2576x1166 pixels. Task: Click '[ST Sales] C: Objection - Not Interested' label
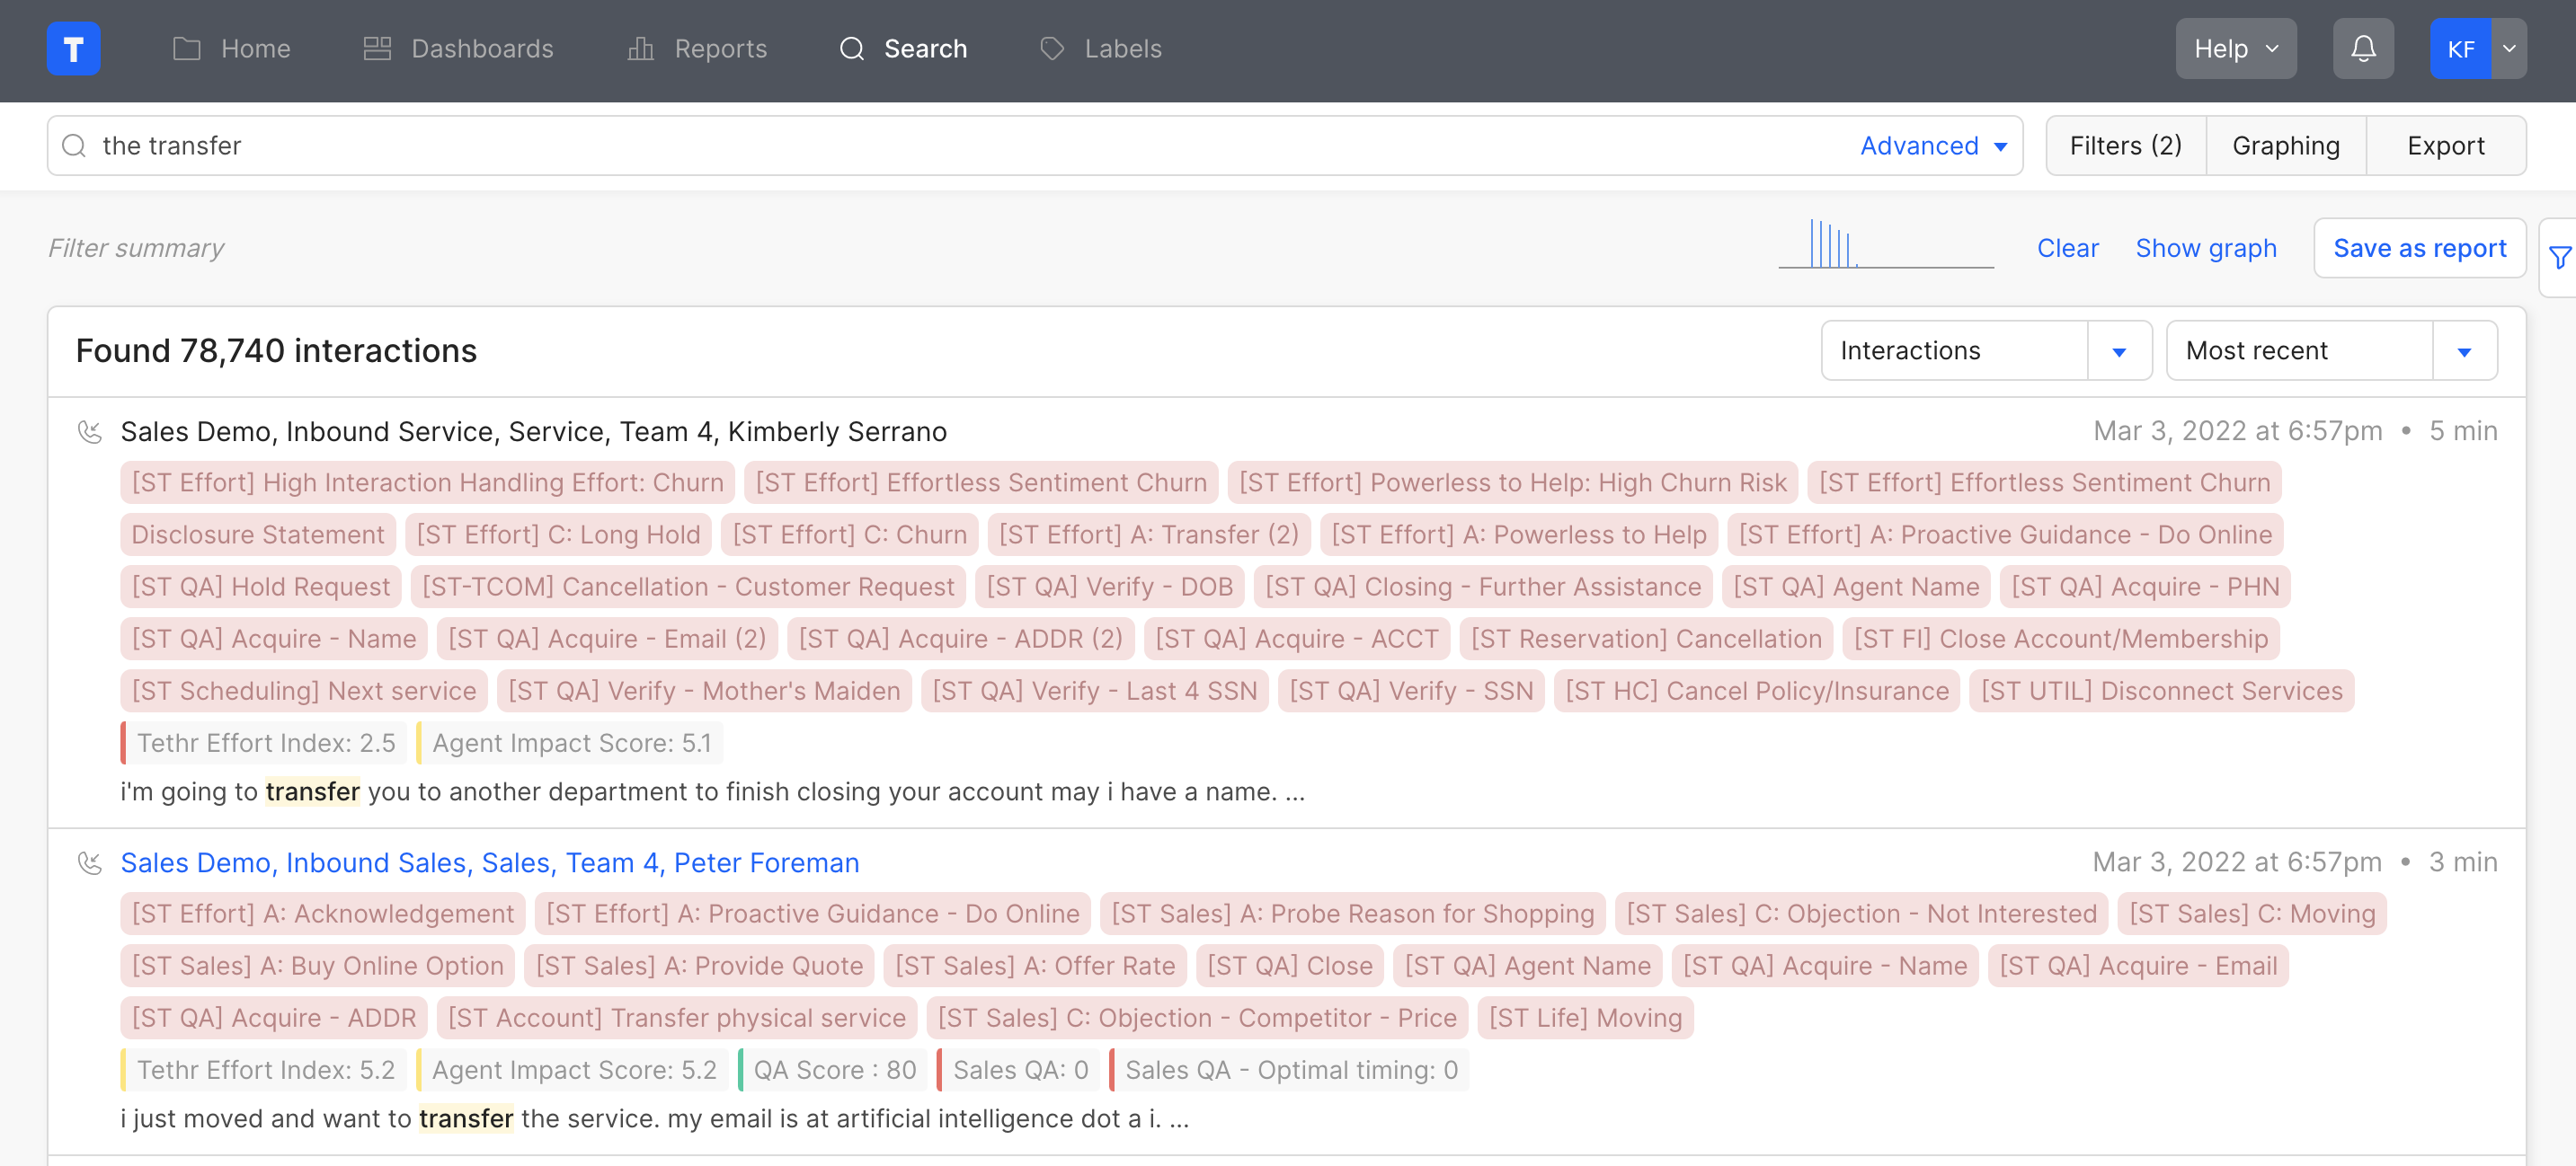tap(1861, 914)
